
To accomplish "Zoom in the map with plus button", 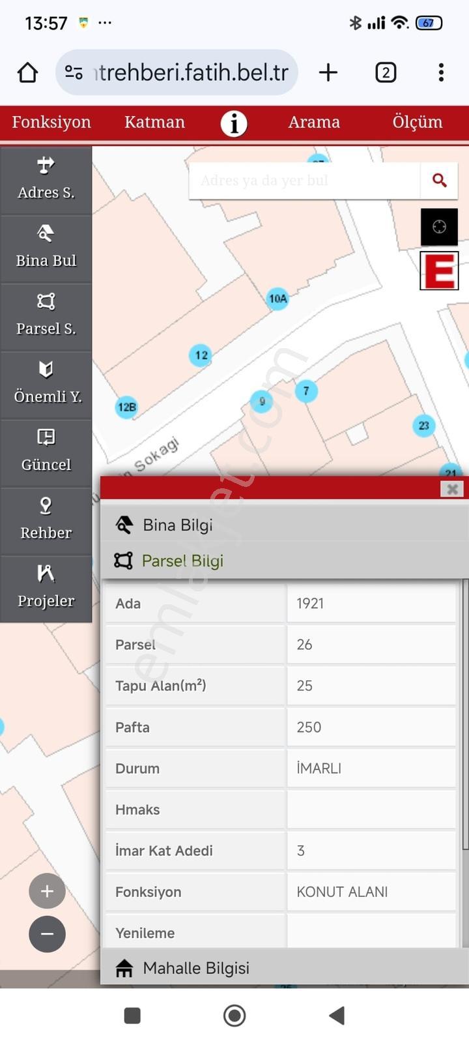I will pos(47,891).
